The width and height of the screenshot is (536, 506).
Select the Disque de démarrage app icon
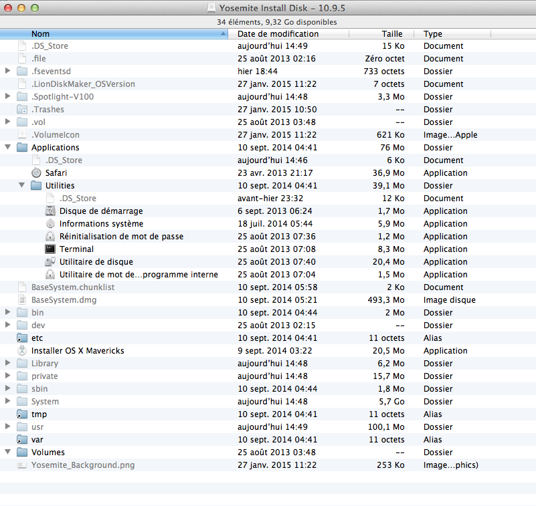(x=50, y=211)
